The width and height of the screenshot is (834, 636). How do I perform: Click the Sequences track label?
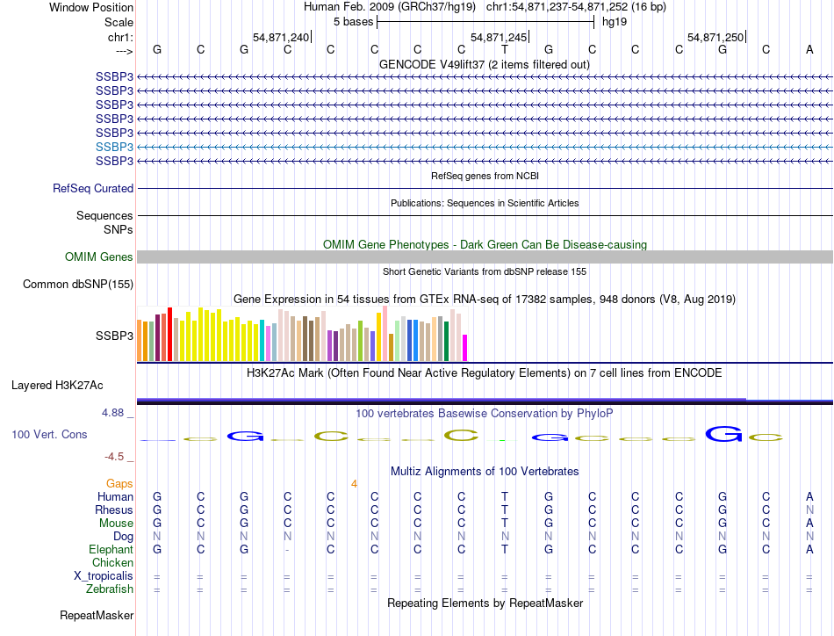(104, 215)
